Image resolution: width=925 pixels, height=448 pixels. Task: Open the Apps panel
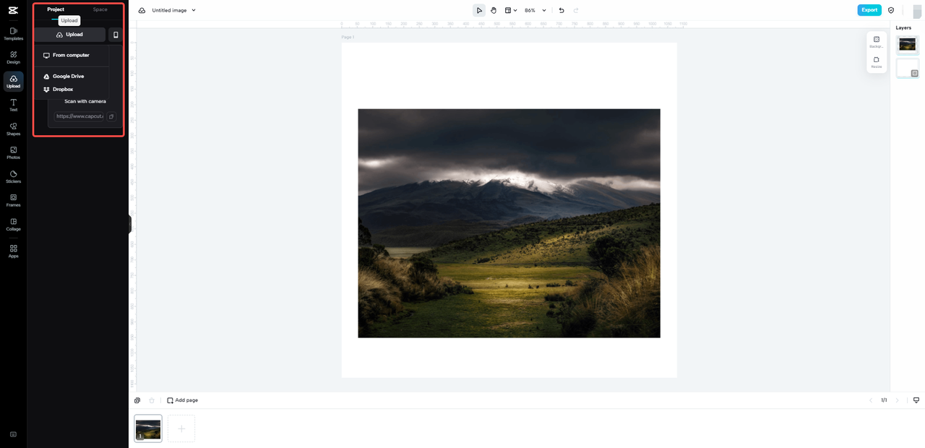pos(13,251)
